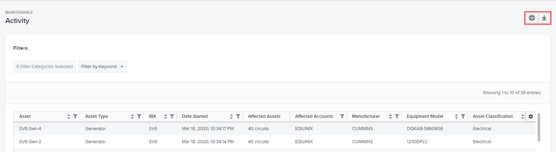Filter the Equipment Model column

(463, 116)
